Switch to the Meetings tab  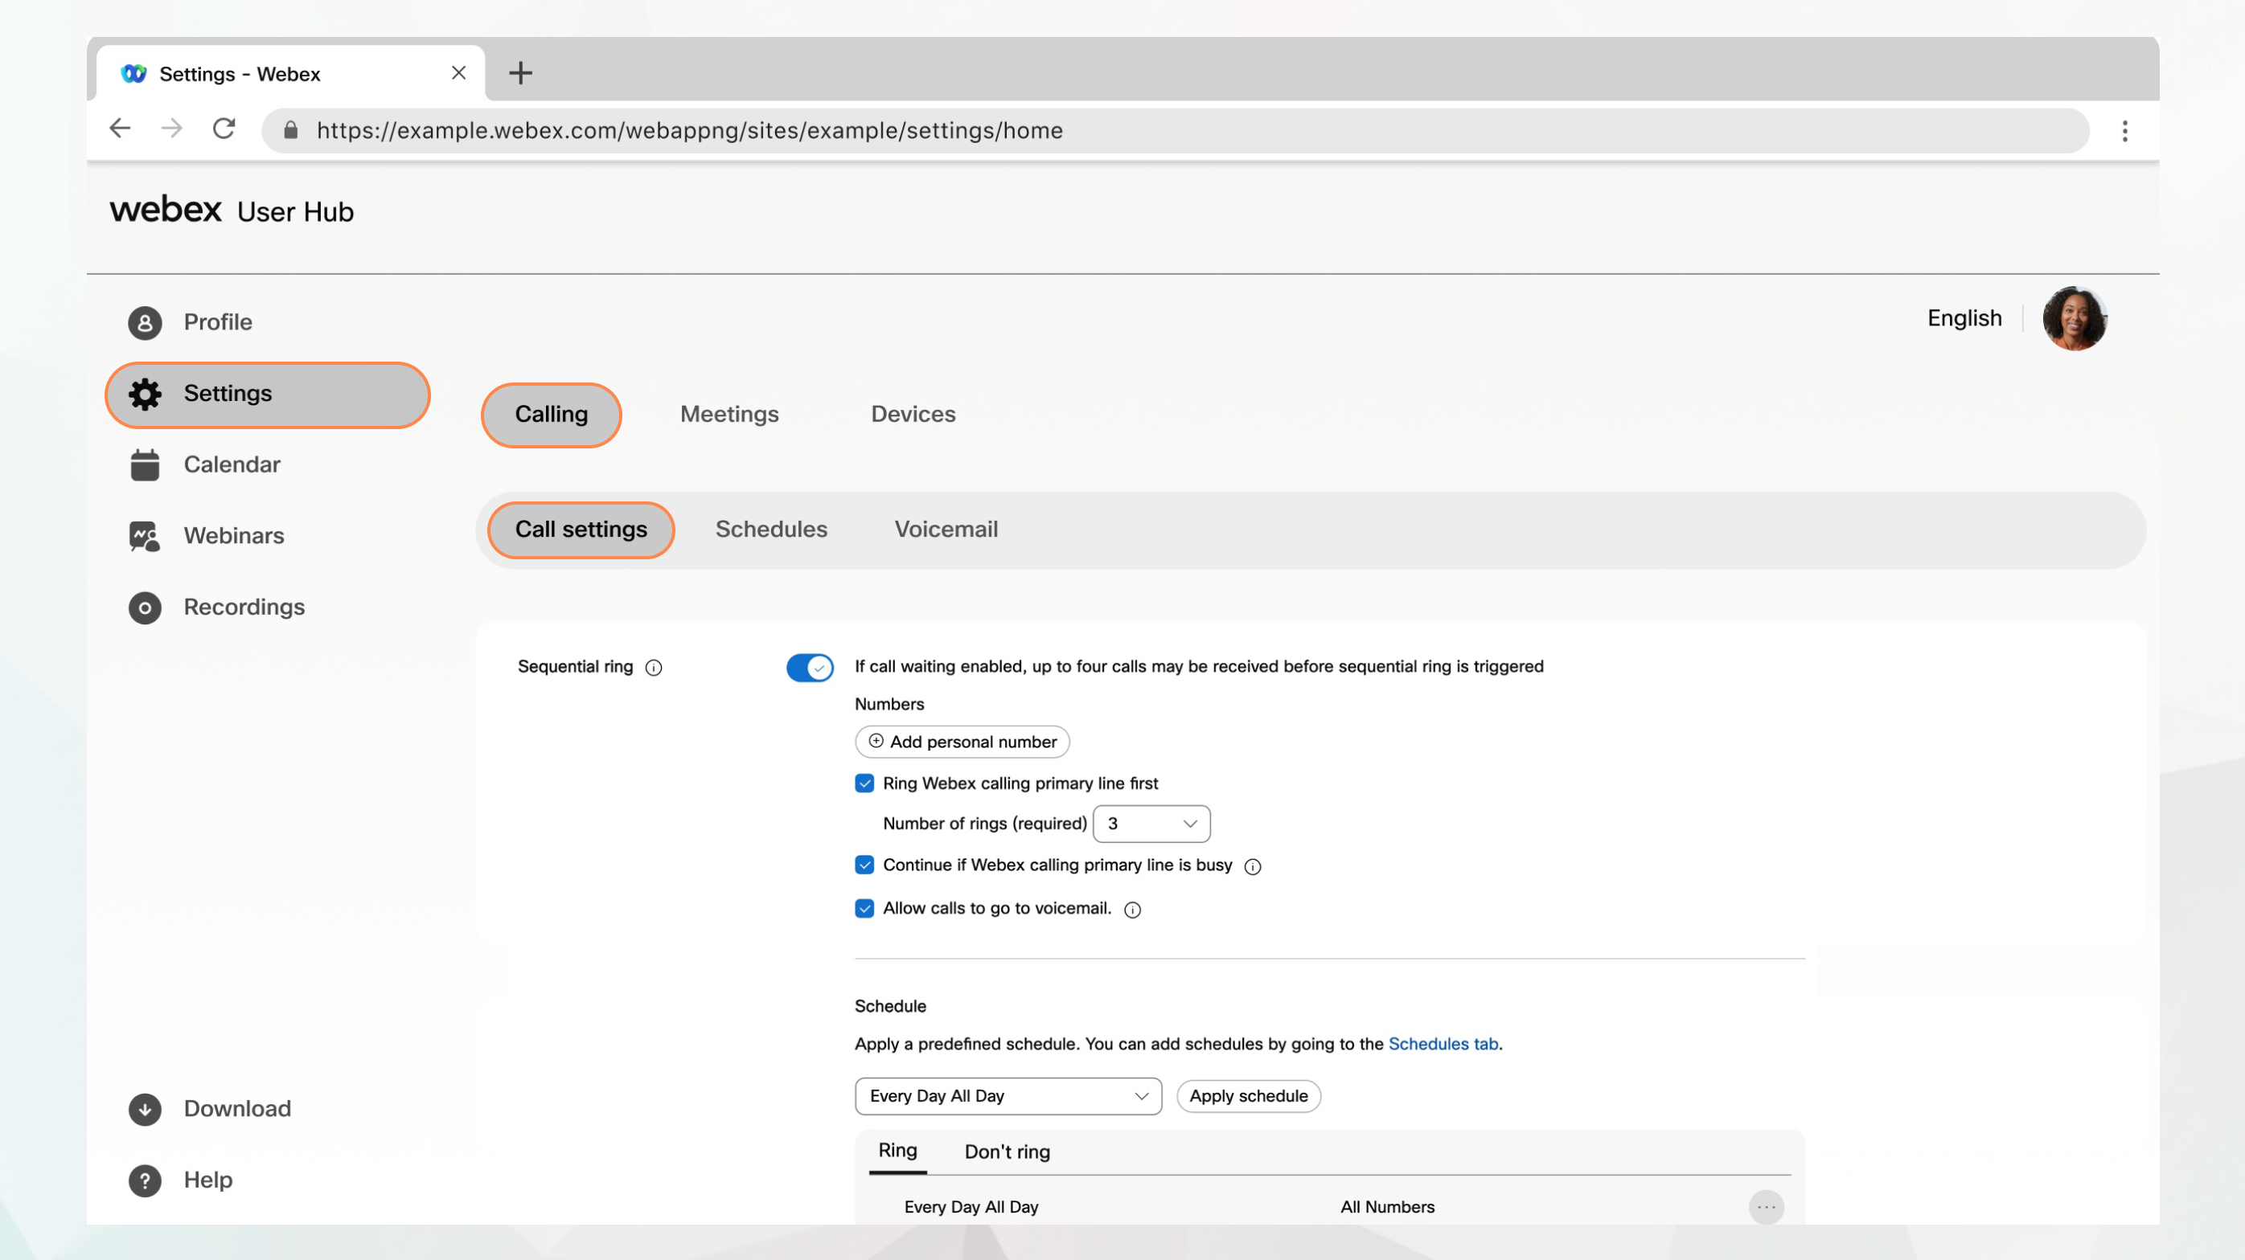(729, 415)
